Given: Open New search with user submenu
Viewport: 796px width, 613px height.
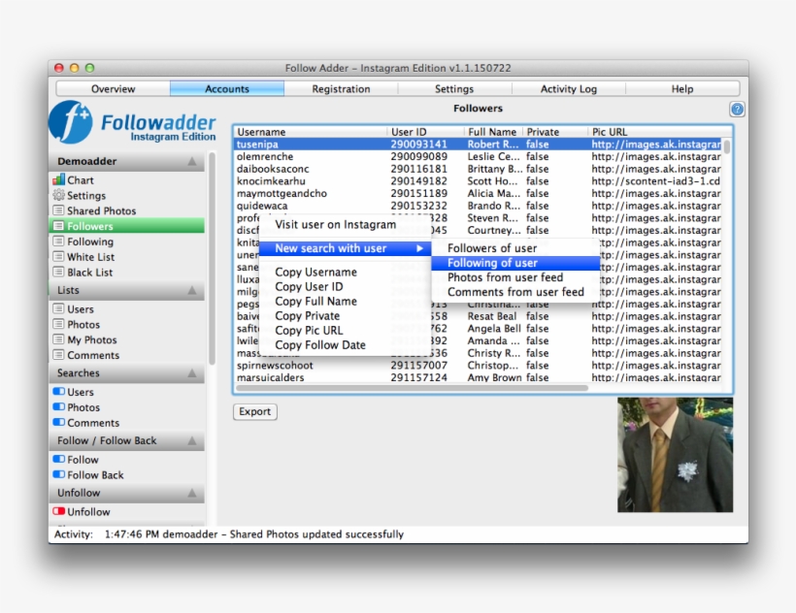Looking at the screenshot, I should pos(345,248).
